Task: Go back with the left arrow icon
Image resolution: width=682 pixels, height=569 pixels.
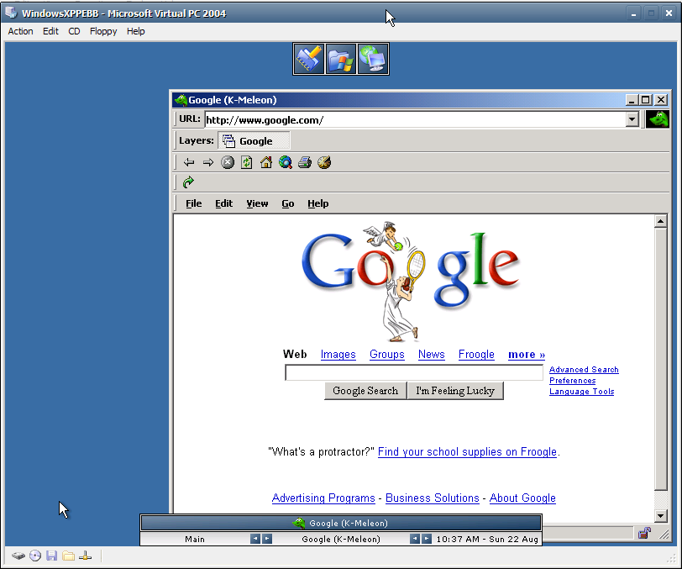Action: pyautogui.click(x=189, y=162)
